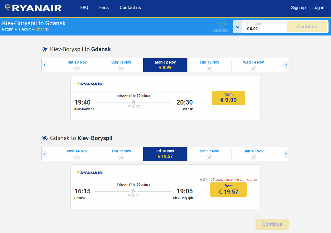Image resolution: width=331 pixels, height=233 pixels.
Task: Click the no-flight icon under return Wed 14 Nov
Action: pos(77,157)
